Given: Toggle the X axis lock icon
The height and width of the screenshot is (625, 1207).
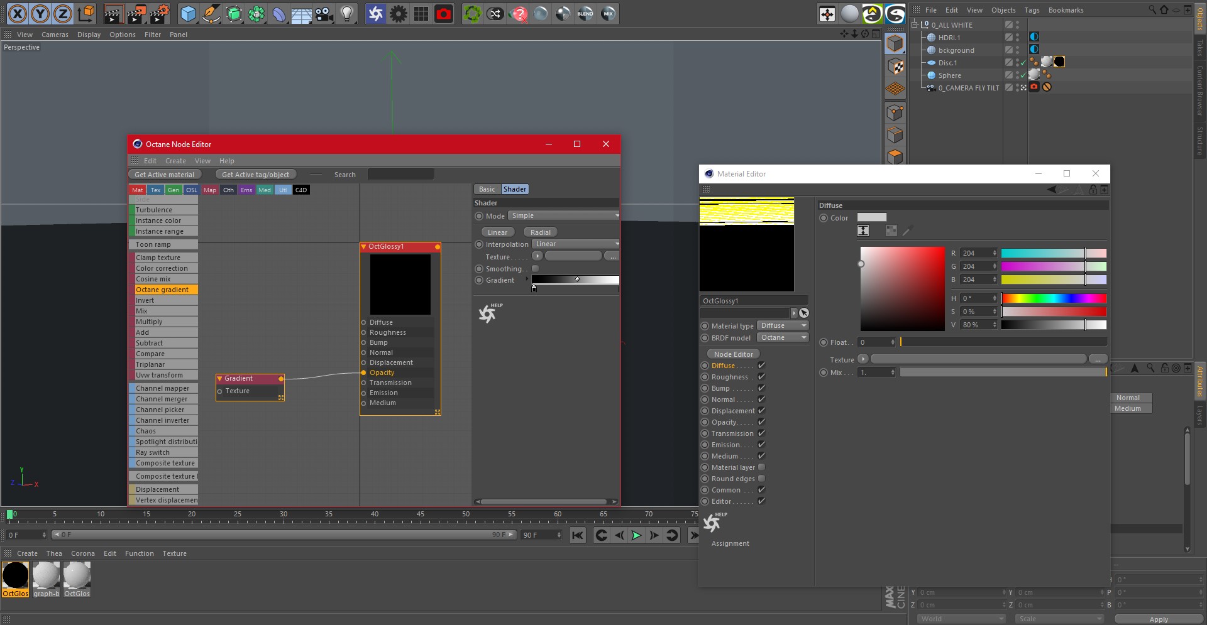Looking at the screenshot, I should [x=18, y=13].
